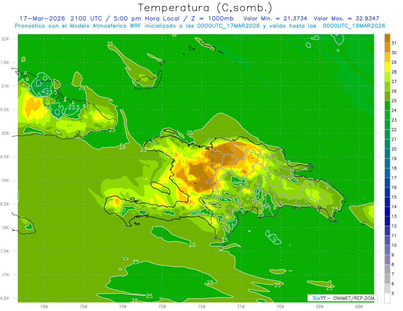The height and width of the screenshot is (311, 403).
Task: Click the "7.5N" latitude axis label
Action: [x=5, y=251]
